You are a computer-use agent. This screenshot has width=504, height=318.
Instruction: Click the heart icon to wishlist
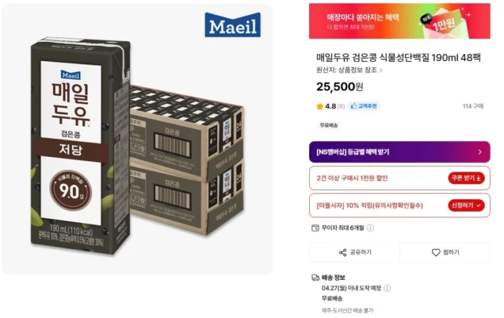tap(436, 252)
